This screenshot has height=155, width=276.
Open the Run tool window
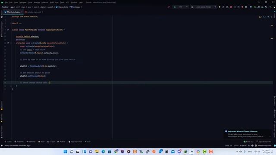pyautogui.click(x=88, y=142)
